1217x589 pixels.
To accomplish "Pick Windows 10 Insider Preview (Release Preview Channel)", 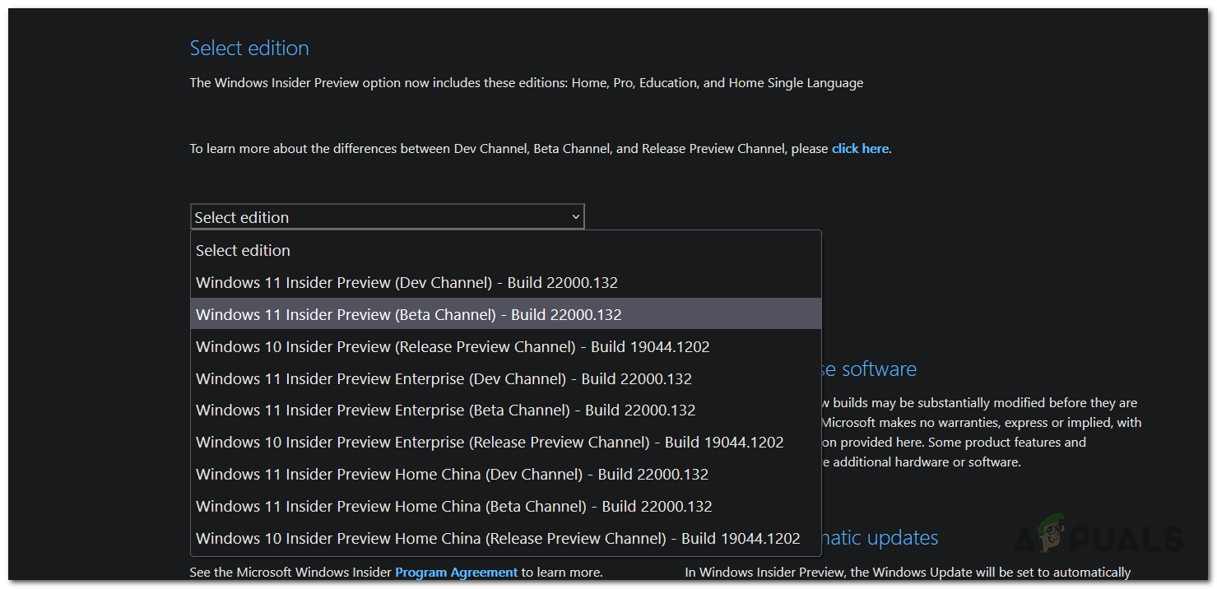I will [453, 346].
